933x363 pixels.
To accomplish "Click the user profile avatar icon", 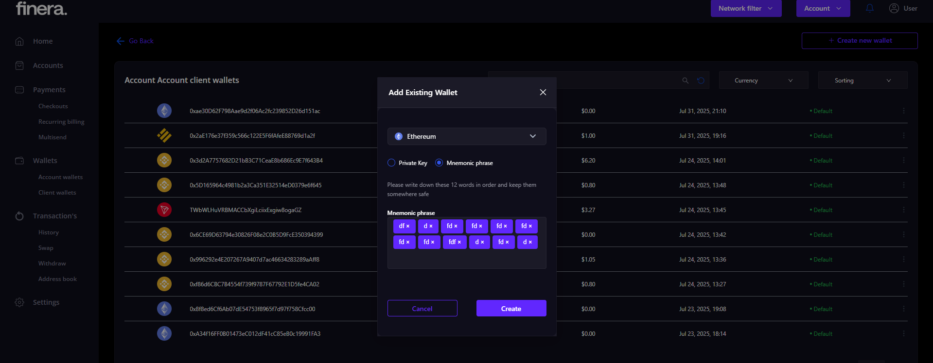I will pos(894,8).
